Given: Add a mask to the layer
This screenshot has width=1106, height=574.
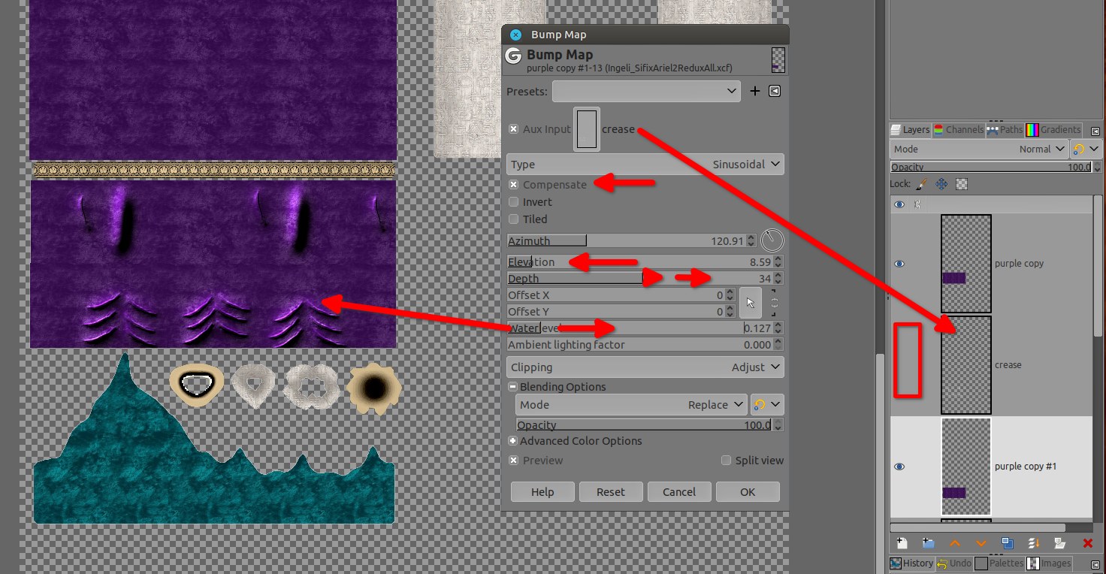Looking at the screenshot, I should 1060,543.
